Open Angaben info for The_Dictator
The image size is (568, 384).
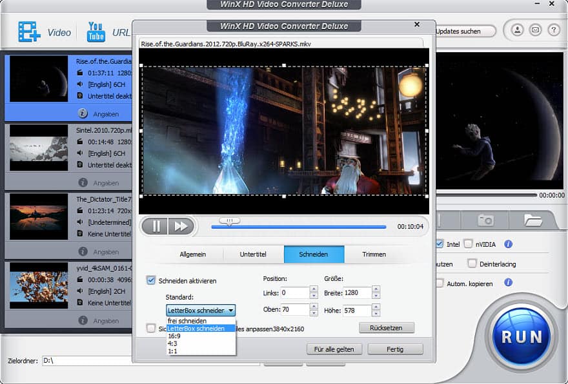(x=83, y=251)
